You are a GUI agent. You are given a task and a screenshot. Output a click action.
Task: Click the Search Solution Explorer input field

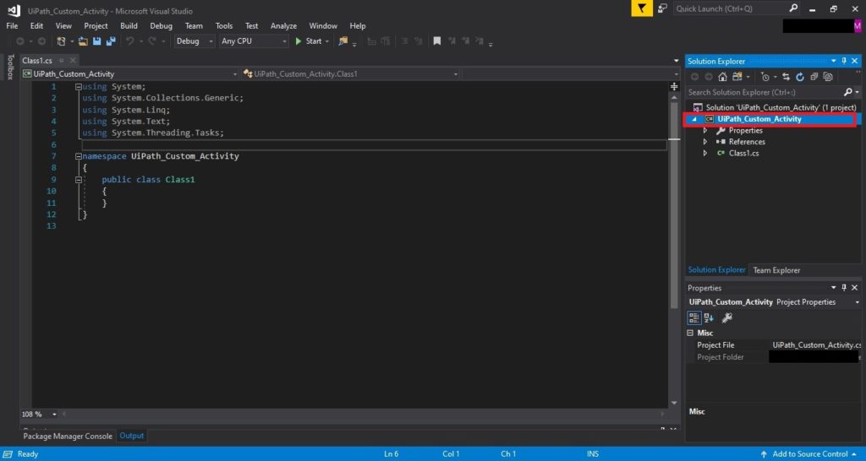tap(765, 93)
